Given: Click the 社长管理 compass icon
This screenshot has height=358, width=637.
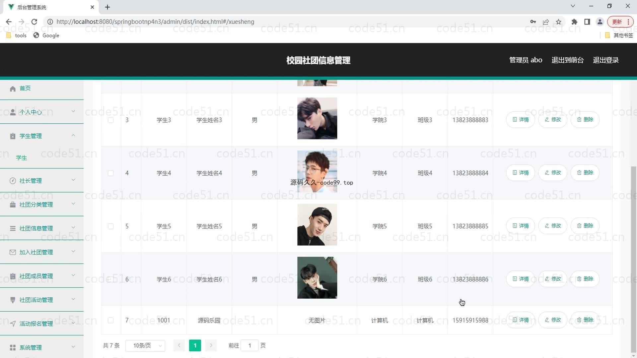Looking at the screenshot, I should click(13, 181).
